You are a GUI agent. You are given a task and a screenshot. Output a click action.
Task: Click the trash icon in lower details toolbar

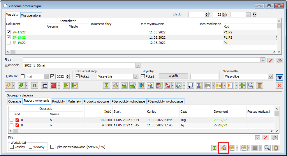point(276,148)
